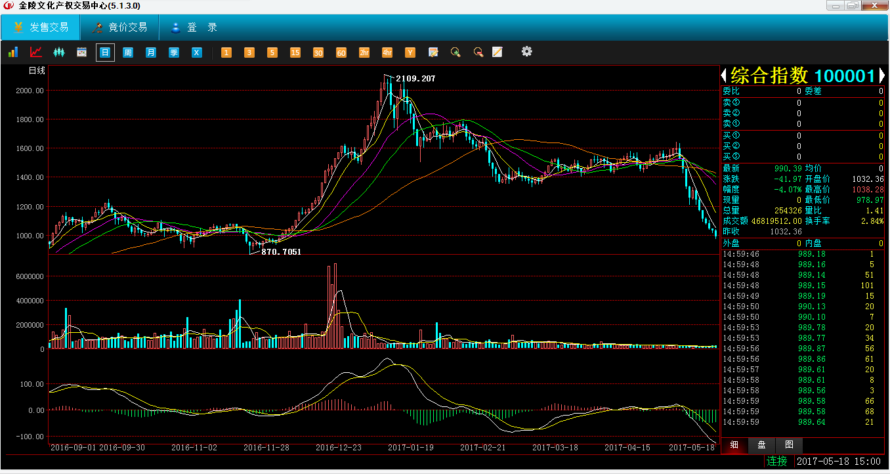Switch to the red line chart icon
This screenshot has width=890, height=474.
[36, 52]
